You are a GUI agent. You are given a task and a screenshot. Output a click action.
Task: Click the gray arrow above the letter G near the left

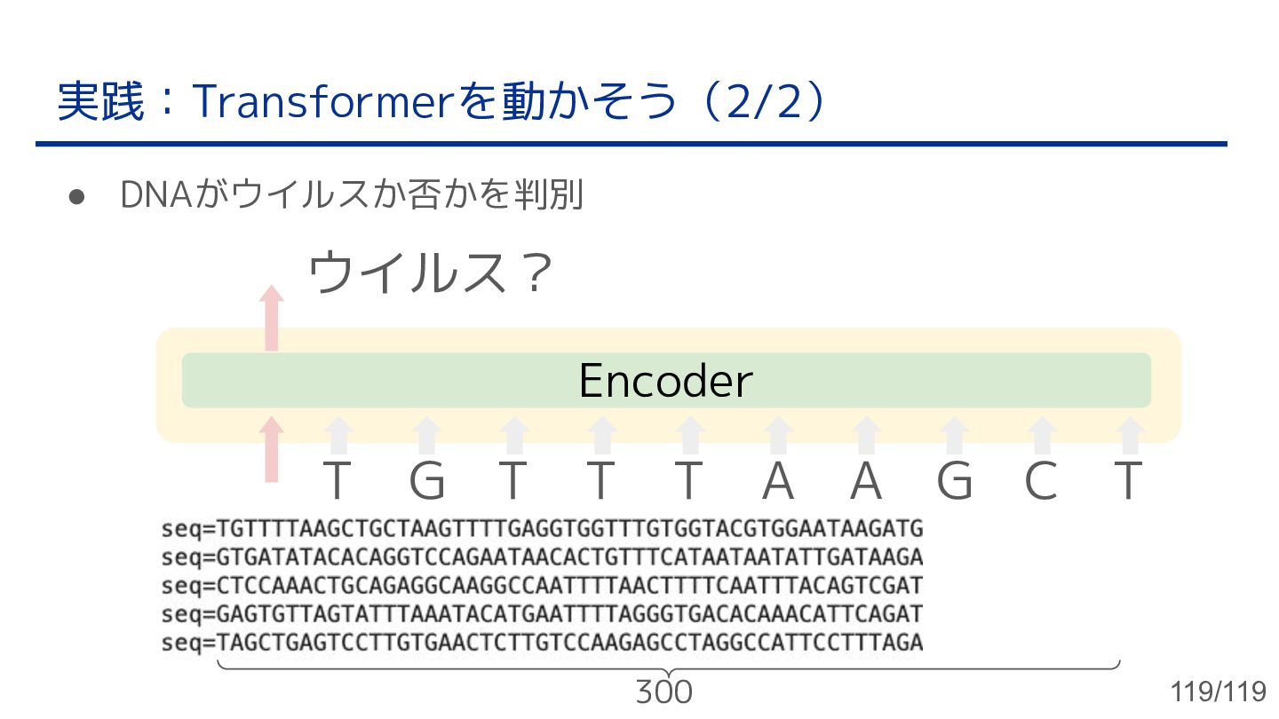pos(426,435)
